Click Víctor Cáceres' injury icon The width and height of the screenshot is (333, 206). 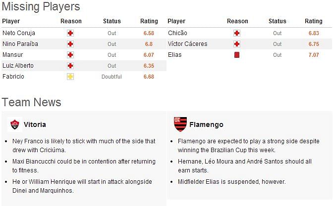(237, 44)
